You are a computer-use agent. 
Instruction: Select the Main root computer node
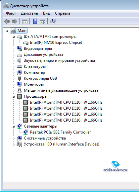(x=22, y=31)
